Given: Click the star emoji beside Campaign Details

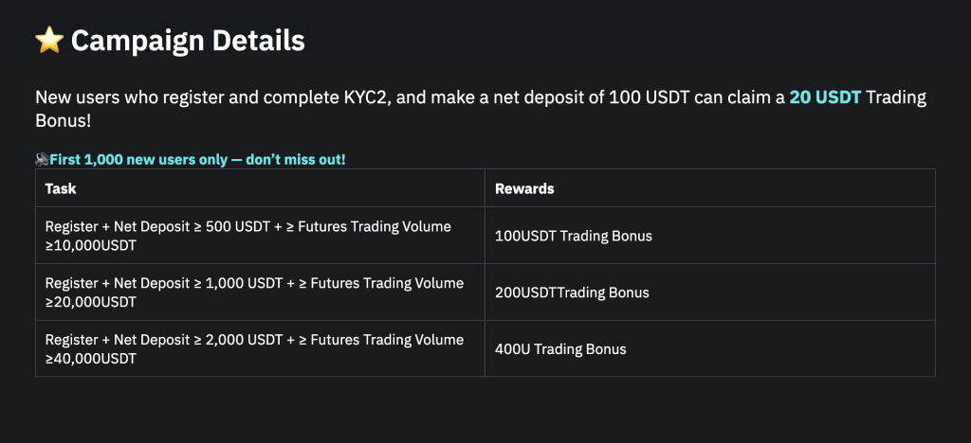Looking at the screenshot, I should pyautogui.click(x=48, y=41).
